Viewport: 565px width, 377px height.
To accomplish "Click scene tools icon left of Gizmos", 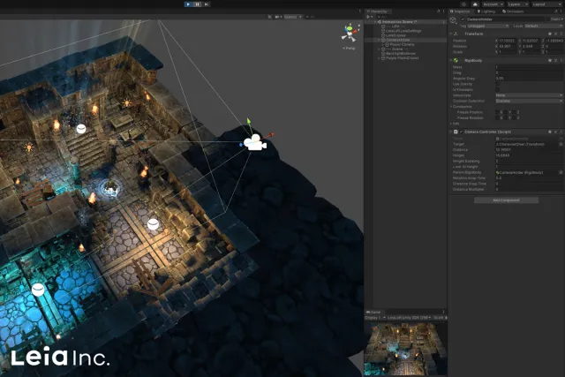I will tap(269, 17).
